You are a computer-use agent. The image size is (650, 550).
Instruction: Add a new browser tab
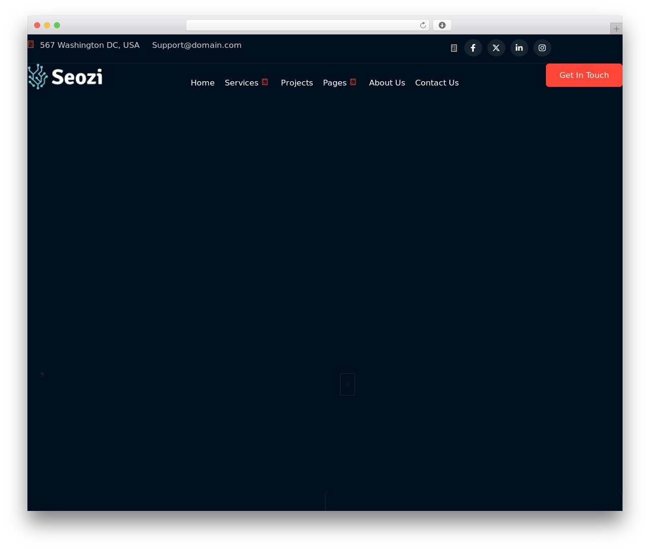(616, 29)
